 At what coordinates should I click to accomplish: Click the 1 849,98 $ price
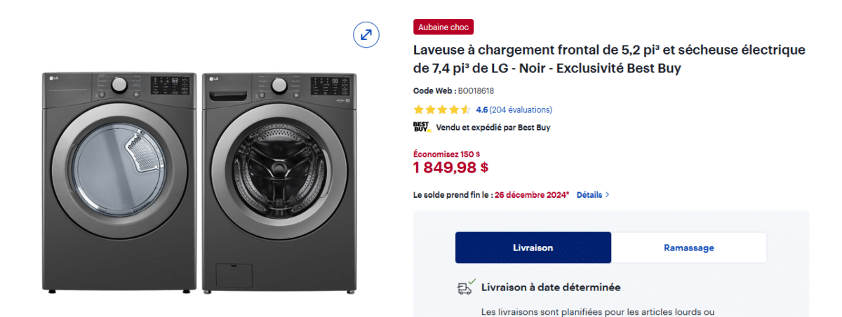point(450,168)
